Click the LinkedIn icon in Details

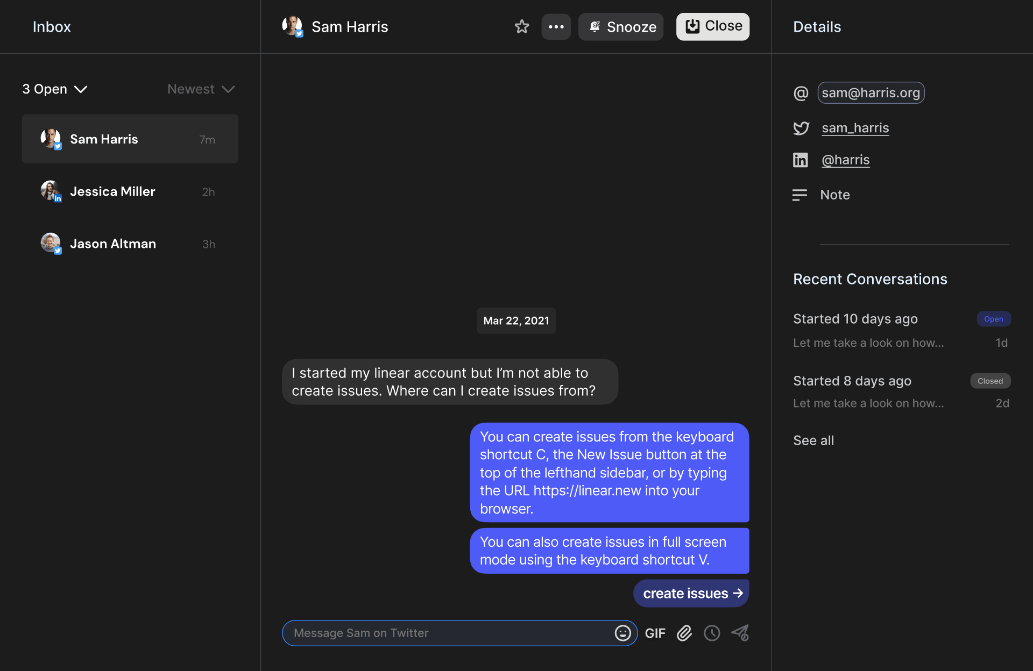(800, 160)
